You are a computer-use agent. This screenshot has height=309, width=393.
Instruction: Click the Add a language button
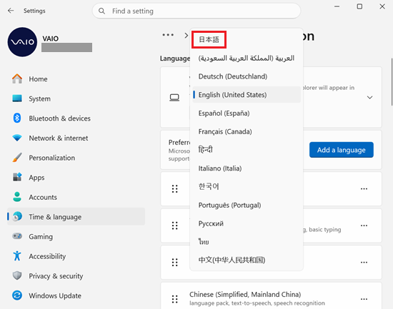pos(341,150)
